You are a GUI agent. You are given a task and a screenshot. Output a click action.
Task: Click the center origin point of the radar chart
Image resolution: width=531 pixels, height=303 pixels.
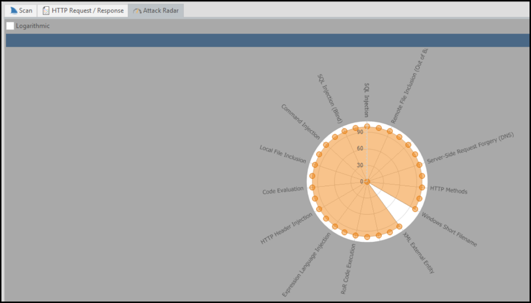pos(367,182)
